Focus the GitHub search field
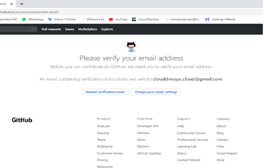The height and width of the screenshot is (168, 264). (17, 29)
